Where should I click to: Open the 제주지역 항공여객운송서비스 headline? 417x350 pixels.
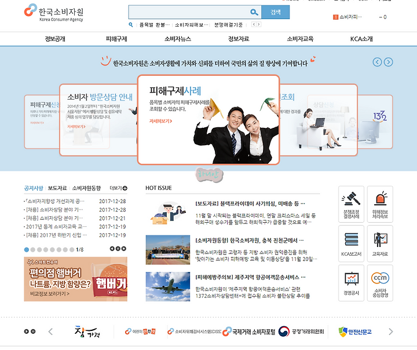251,277
